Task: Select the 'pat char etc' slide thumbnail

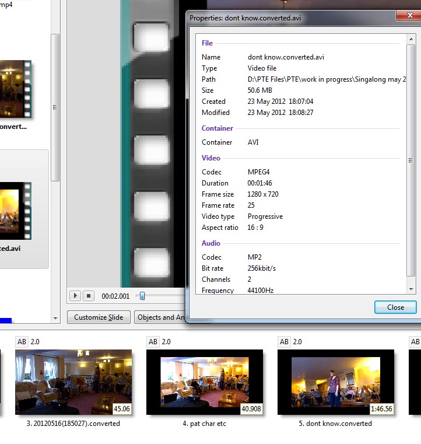Action: tap(204, 382)
